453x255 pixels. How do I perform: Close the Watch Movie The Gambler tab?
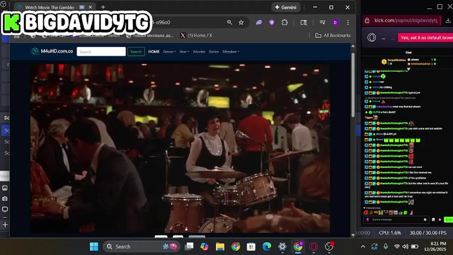pos(90,7)
